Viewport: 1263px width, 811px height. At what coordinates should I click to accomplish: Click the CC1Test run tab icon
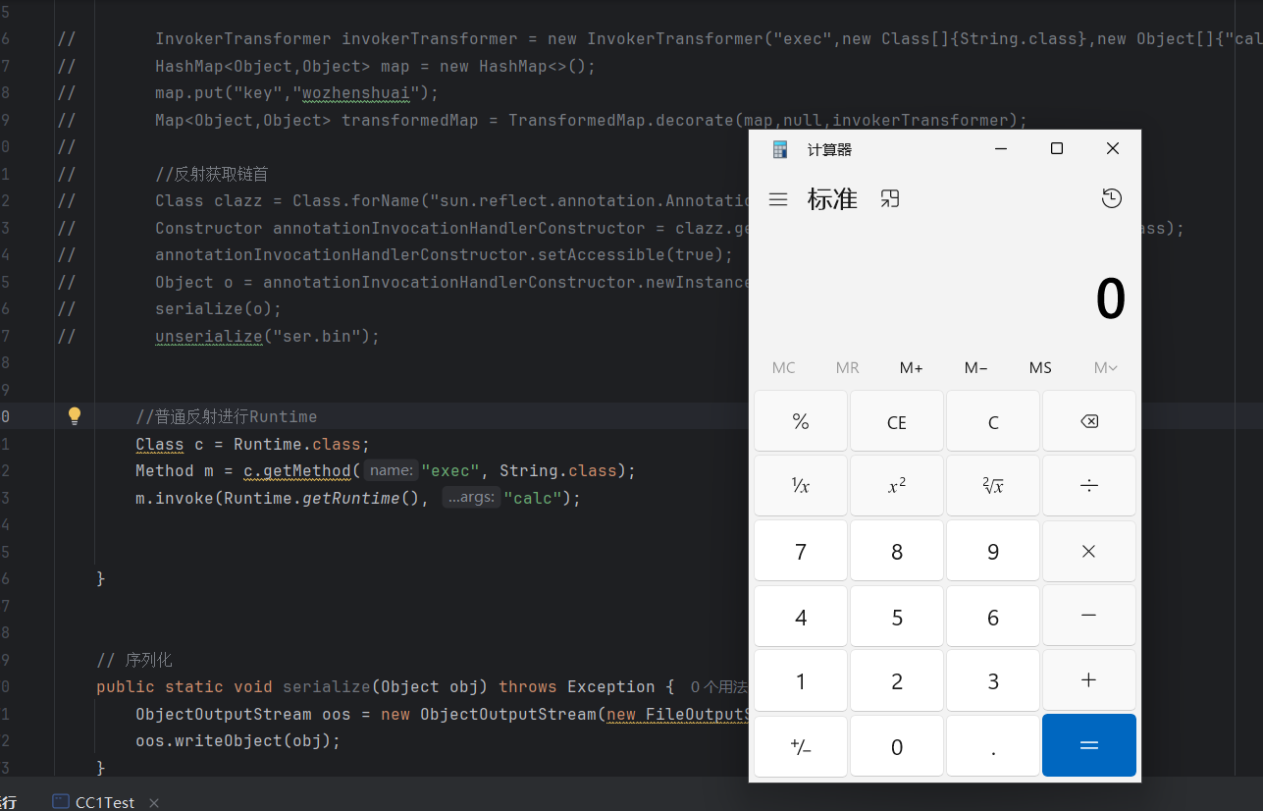(61, 802)
